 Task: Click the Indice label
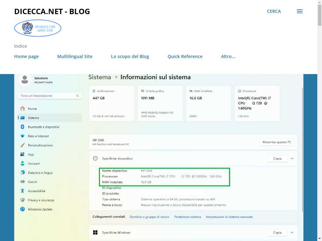coord(20,46)
